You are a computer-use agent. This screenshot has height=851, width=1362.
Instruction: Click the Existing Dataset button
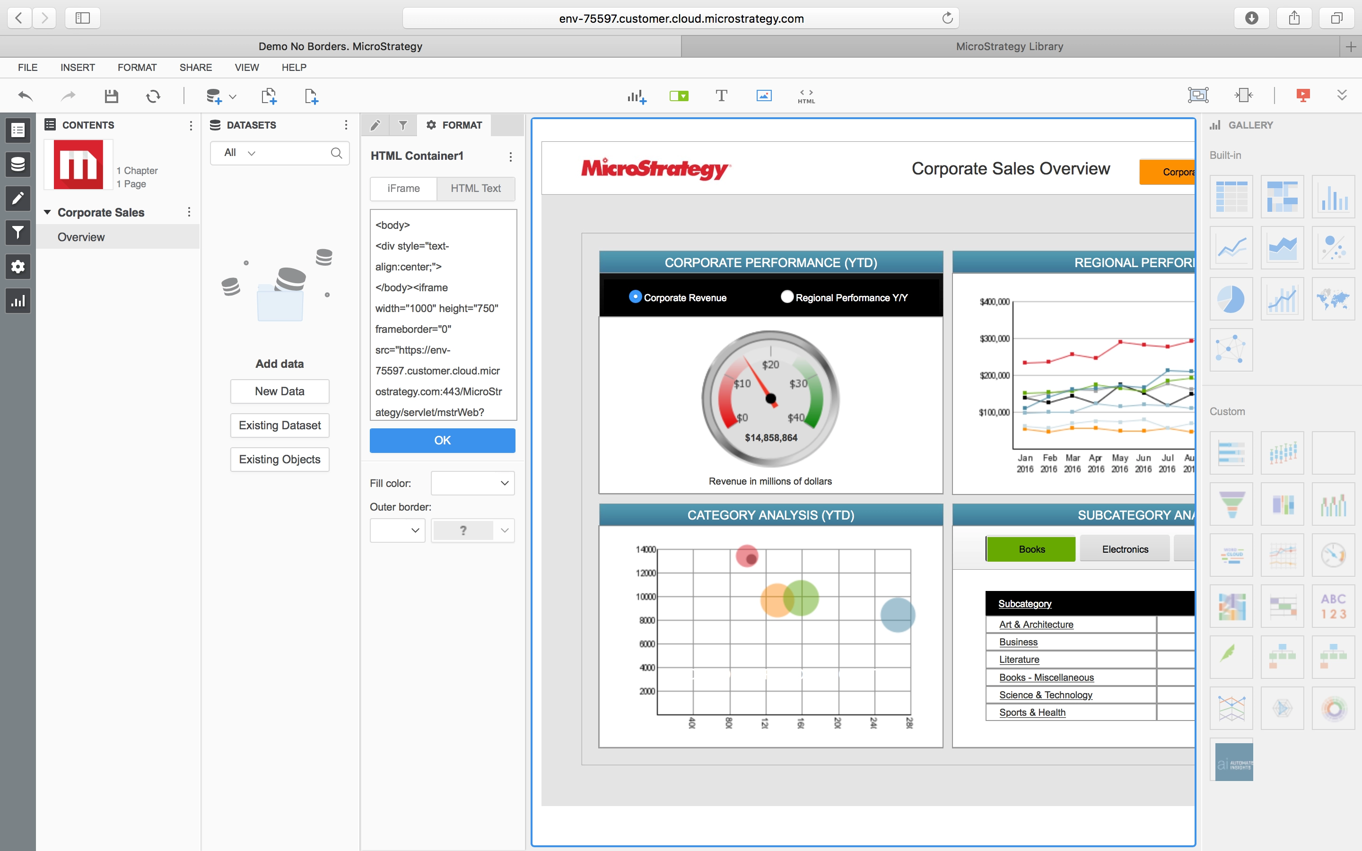click(x=279, y=425)
